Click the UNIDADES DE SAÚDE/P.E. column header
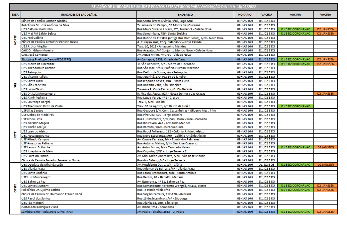The image size is (347, 235). tap(78, 15)
